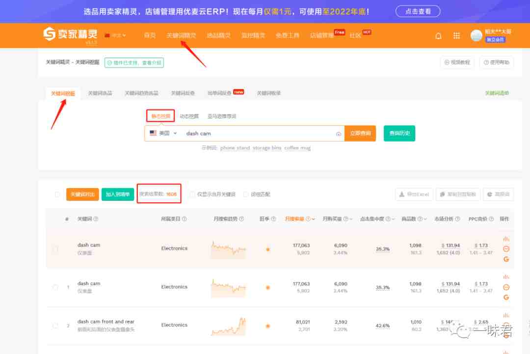Screen dimensions: 530x354
Task: Open the apps grid icon in the header
Action: coord(456,36)
